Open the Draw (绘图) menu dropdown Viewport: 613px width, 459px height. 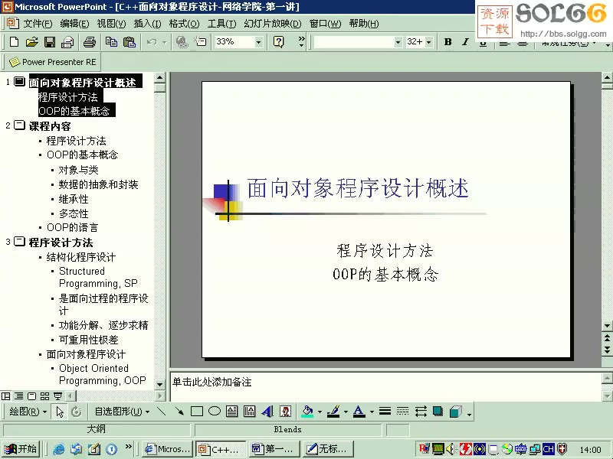pos(28,412)
